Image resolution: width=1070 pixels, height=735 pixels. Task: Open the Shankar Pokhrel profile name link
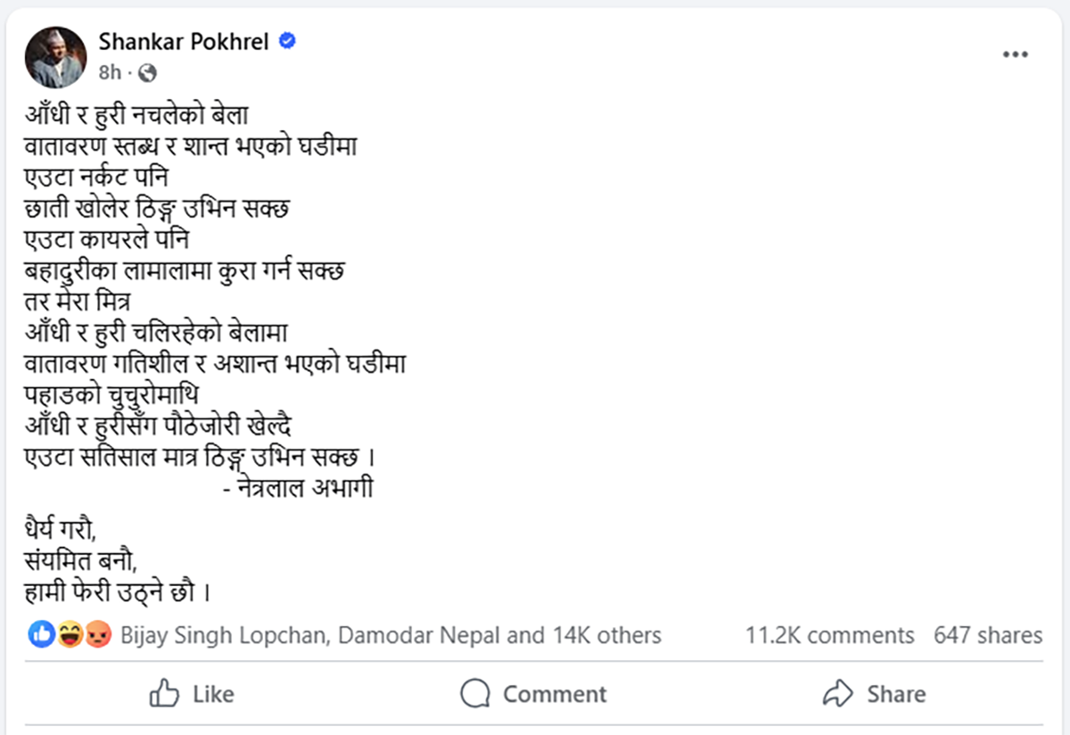184,41
